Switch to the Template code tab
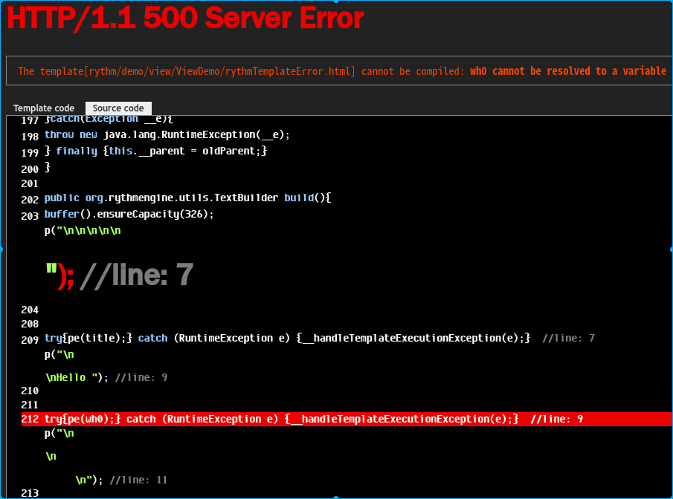Viewport: 673px width, 499px height. click(x=43, y=108)
